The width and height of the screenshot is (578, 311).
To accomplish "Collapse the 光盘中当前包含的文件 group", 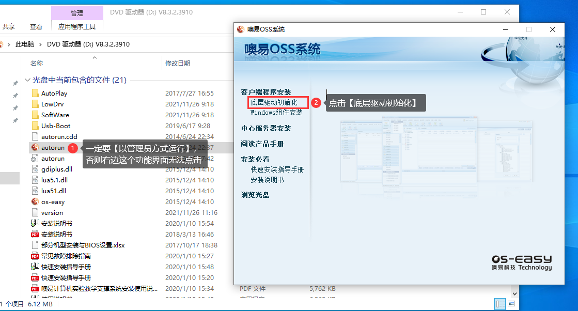I will (27, 81).
